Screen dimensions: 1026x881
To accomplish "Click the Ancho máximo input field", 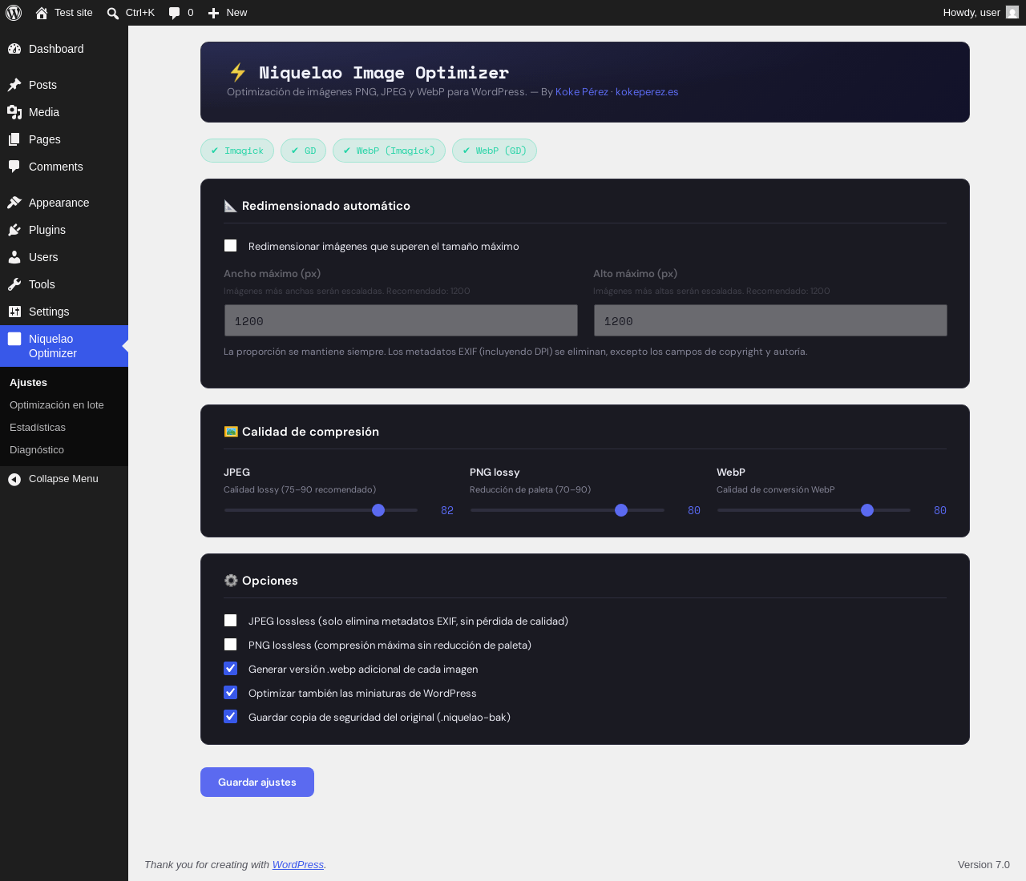I will (401, 320).
